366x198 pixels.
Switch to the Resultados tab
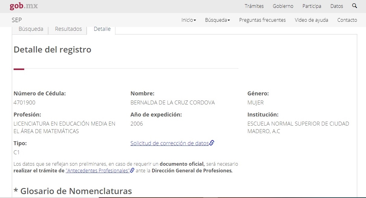click(x=68, y=29)
